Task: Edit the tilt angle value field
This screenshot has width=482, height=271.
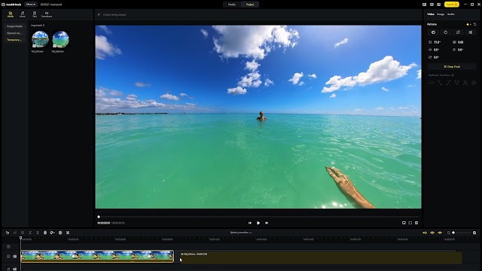Action: click(x=460, y=50)
